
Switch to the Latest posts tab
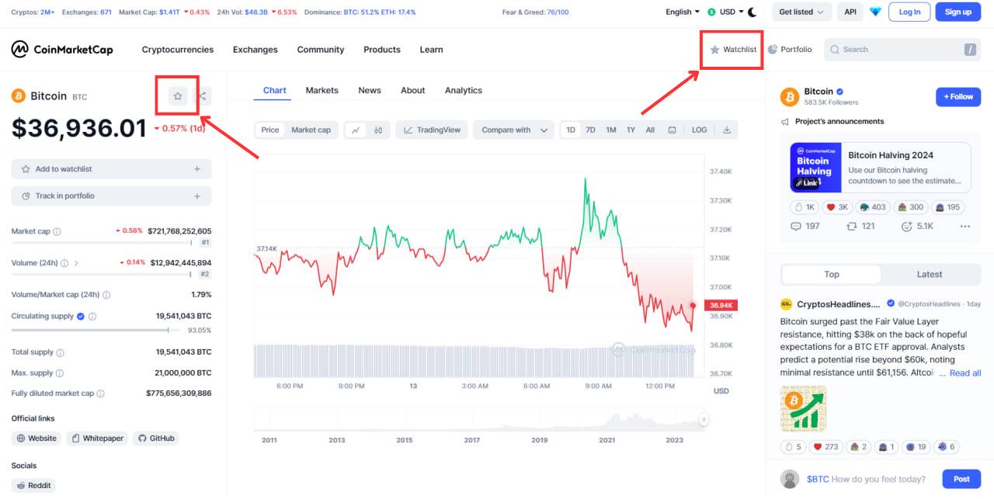coord(930,275)
